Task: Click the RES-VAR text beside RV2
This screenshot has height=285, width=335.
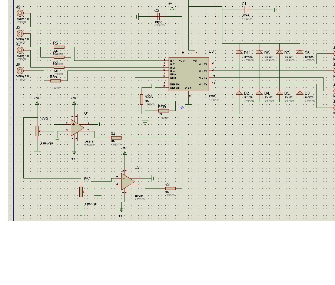Action: click(x=47, y=143)
